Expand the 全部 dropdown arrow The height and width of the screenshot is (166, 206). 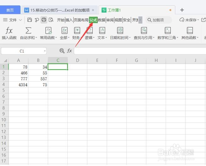point(69,38)
